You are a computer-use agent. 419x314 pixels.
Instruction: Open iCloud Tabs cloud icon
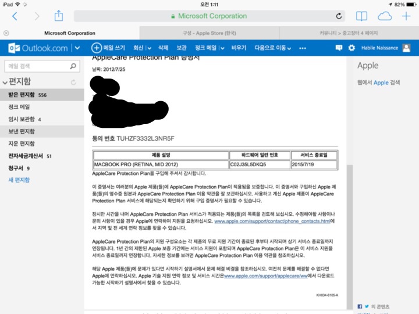click(385, 16)
